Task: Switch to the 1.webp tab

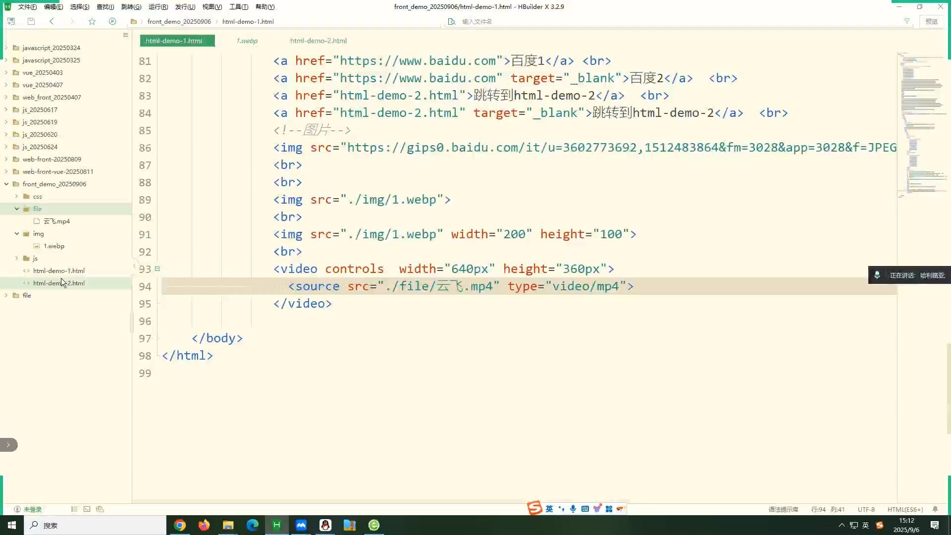Action: (x=247, y=41)
